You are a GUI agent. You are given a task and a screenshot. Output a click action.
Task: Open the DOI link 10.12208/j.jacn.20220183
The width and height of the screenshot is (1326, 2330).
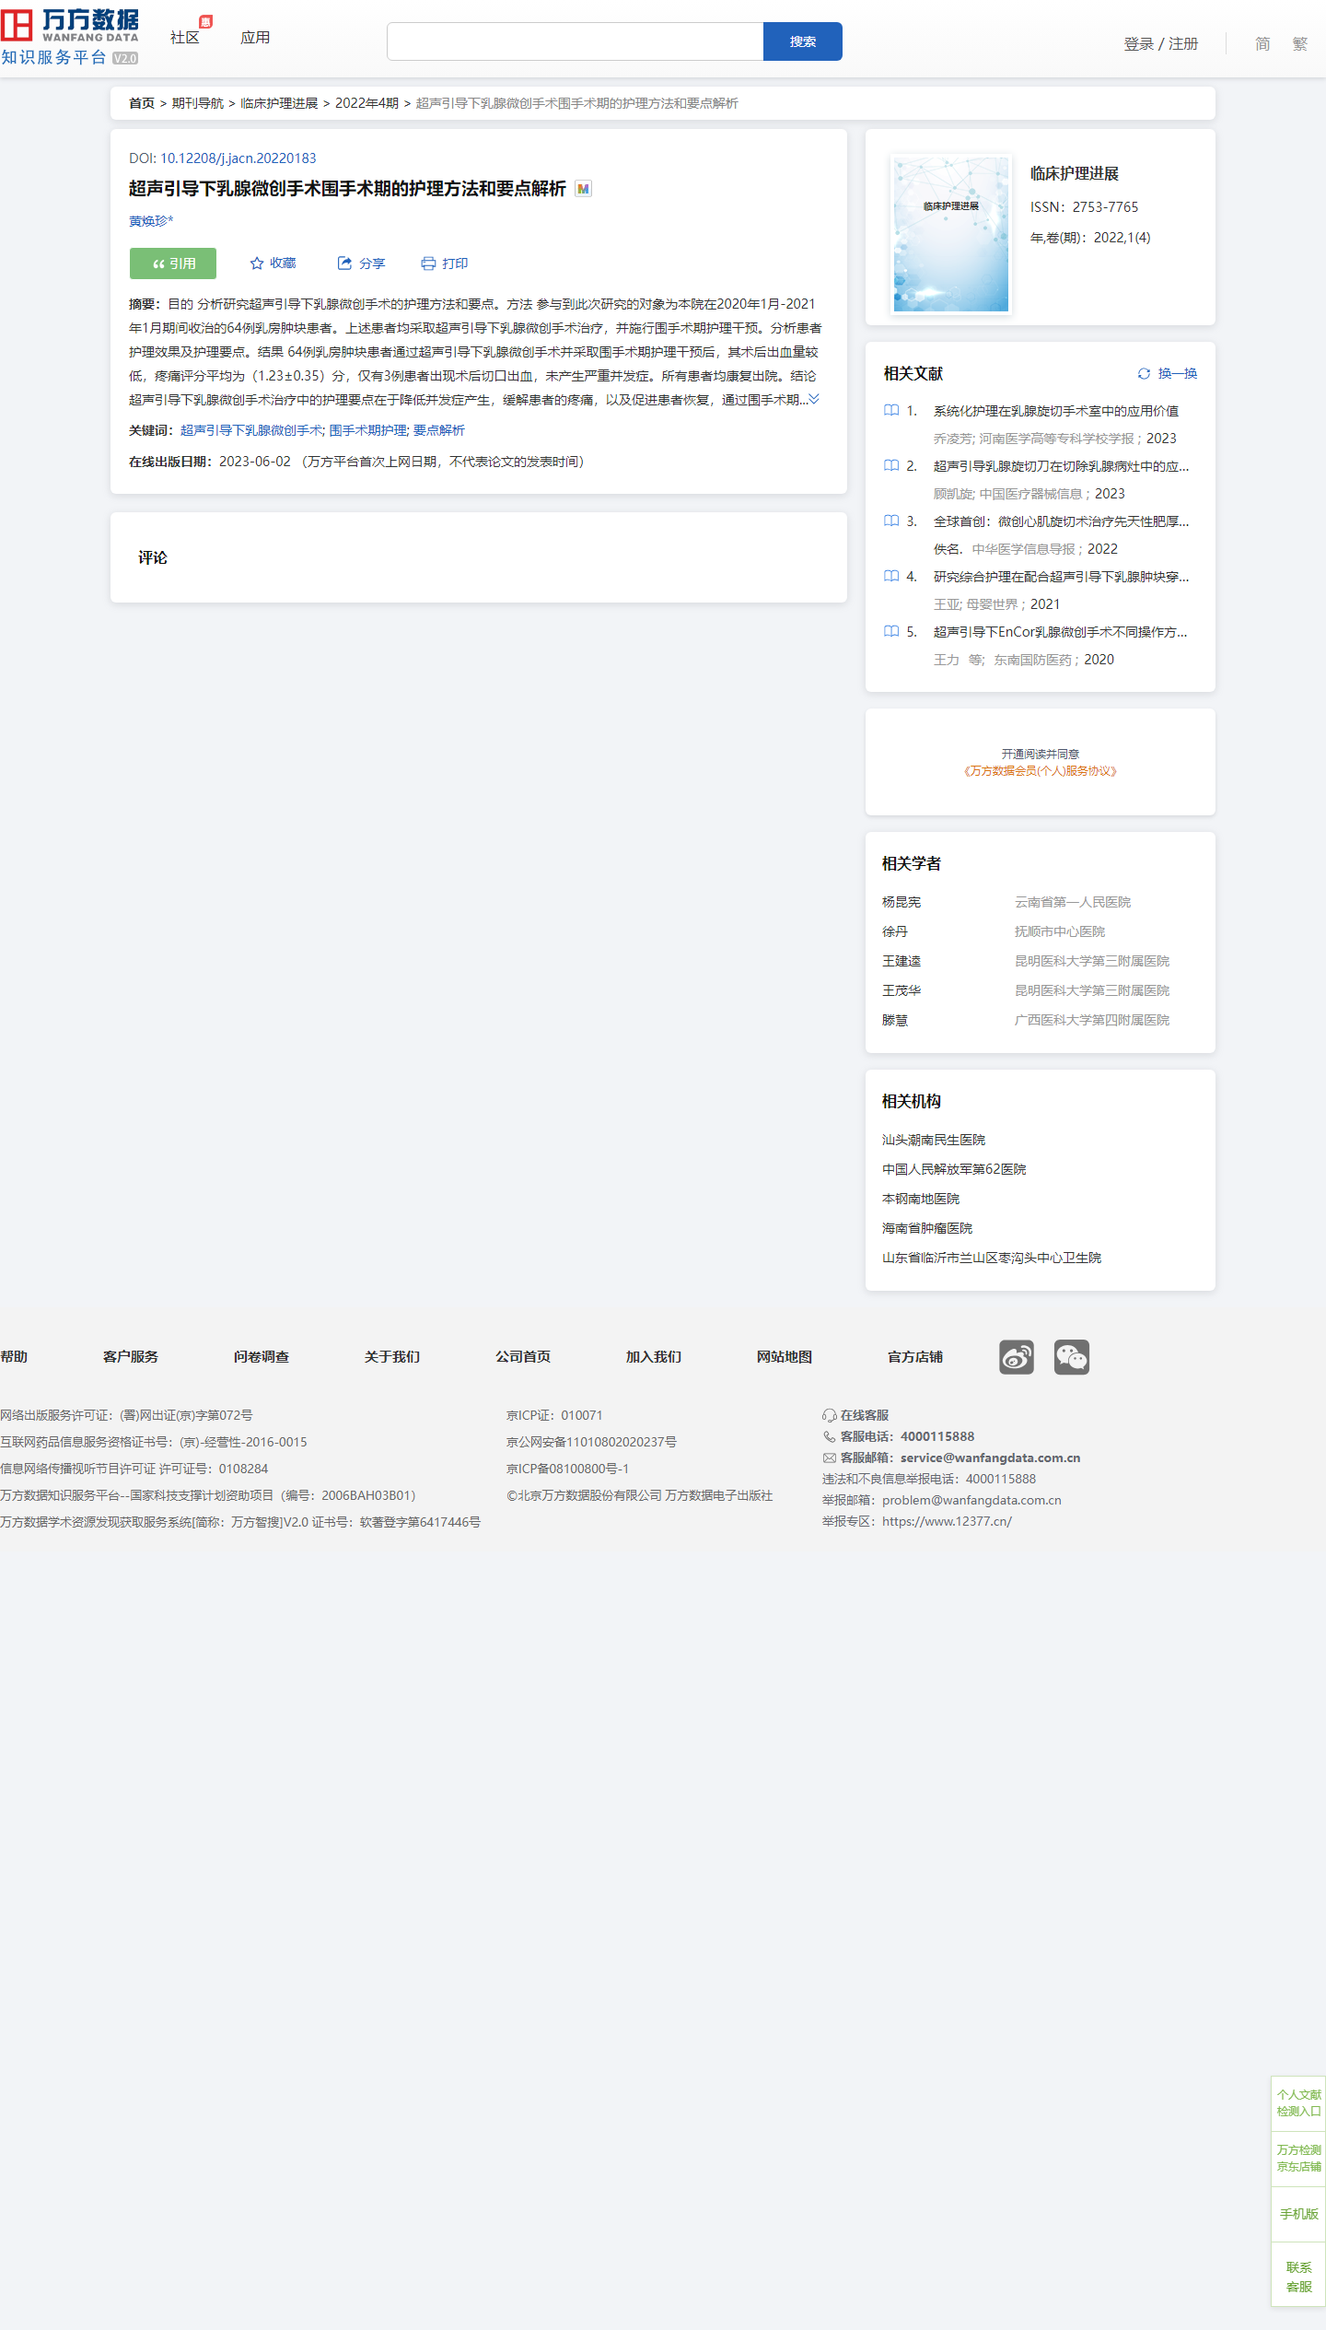(x=238, y=158)
